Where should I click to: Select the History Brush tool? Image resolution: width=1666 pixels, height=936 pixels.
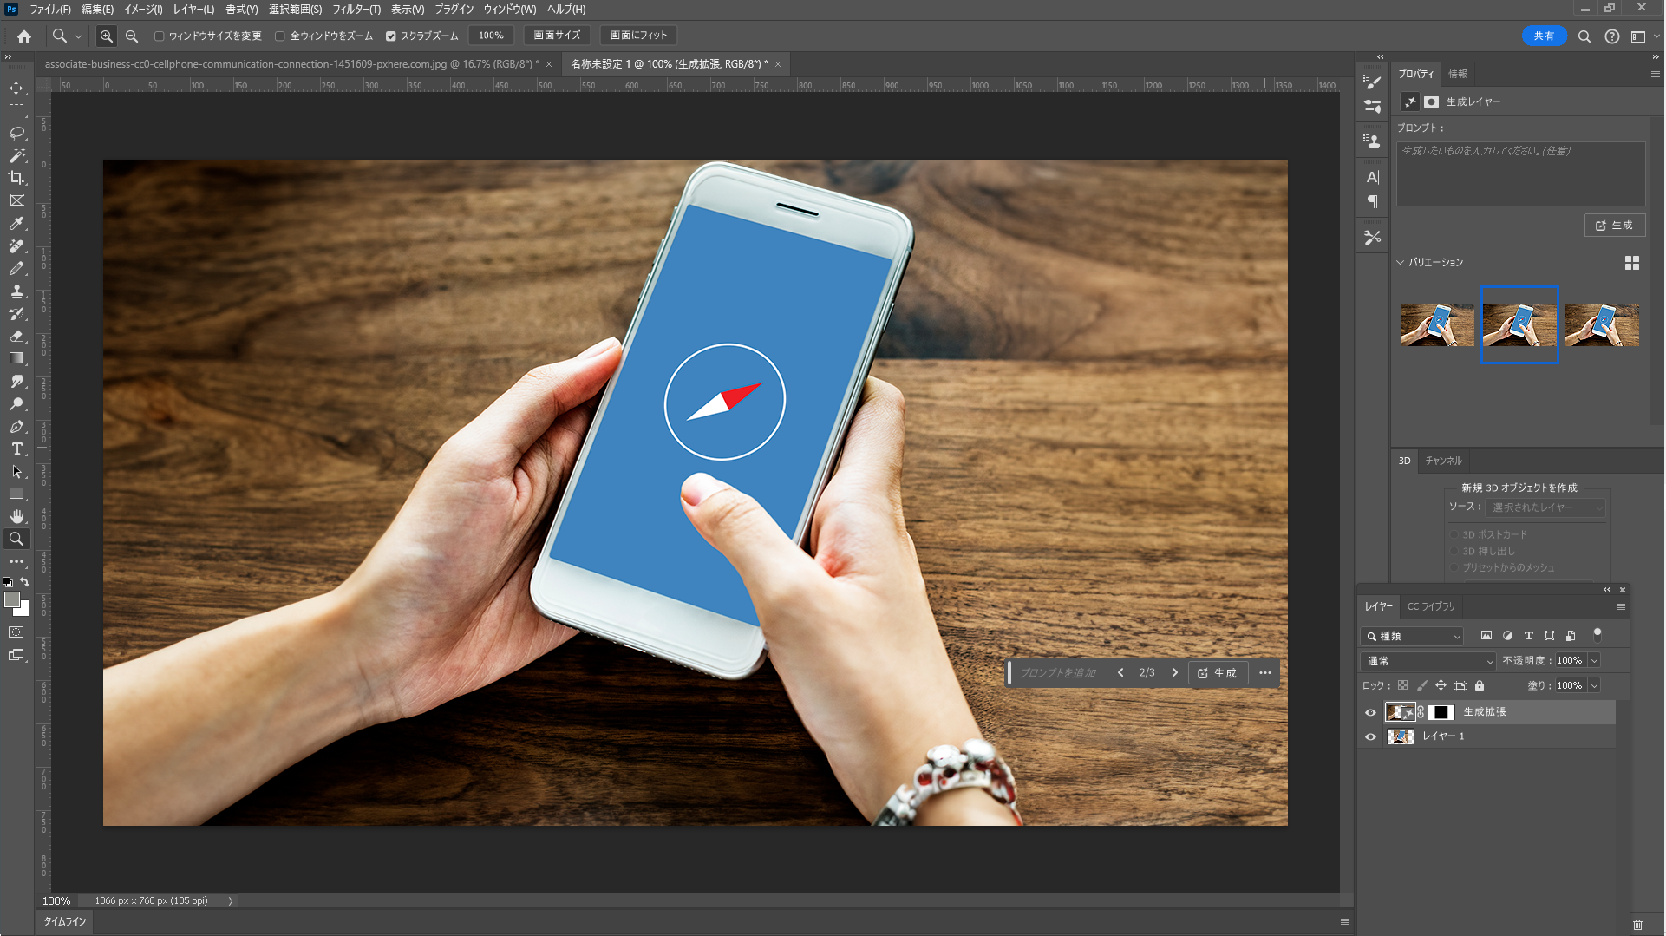[16, 313]
